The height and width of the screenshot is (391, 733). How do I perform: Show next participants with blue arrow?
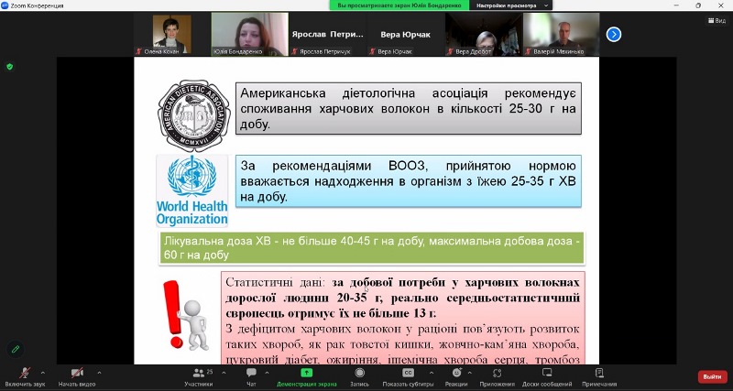click(x=614, y=34)
